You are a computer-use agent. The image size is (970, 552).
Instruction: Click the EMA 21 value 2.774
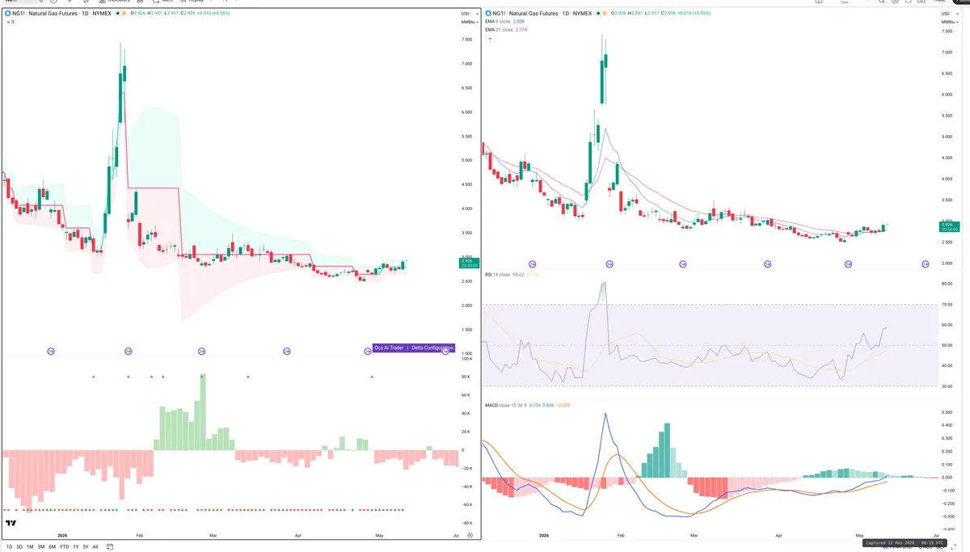[522, 29]
